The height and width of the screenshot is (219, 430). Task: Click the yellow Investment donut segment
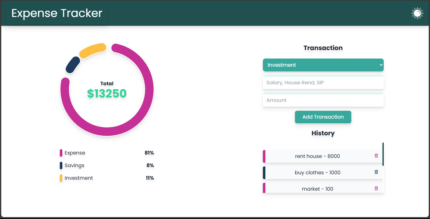[x=92, y=51]
